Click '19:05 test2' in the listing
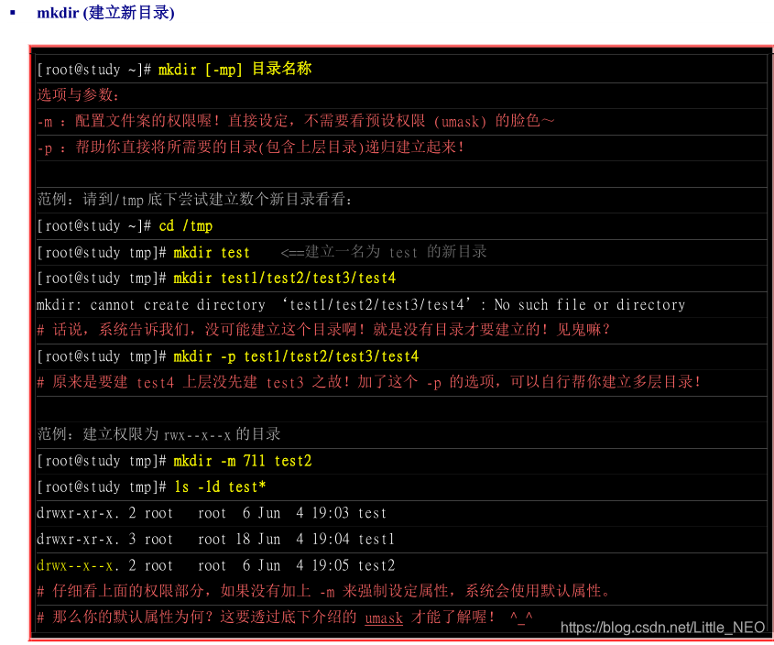This screenshot has height=645, width=774. click(353, 565)
